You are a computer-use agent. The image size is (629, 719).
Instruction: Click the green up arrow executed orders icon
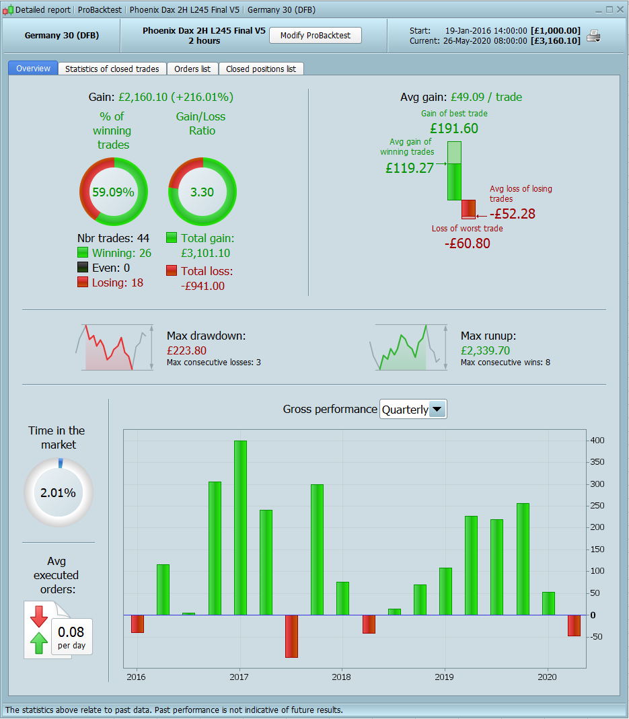(x=39, y=643)
